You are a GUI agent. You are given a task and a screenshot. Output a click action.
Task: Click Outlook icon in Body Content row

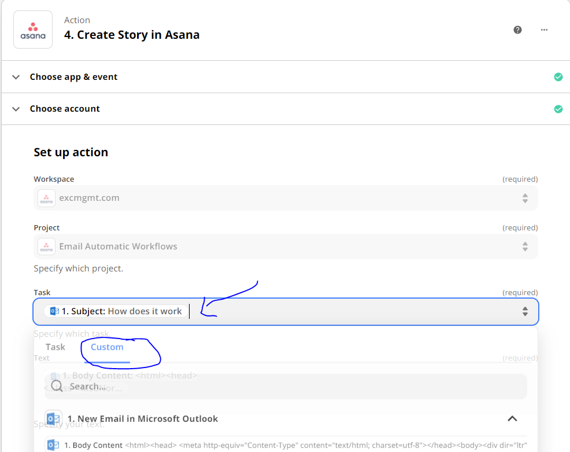click(53, 445)
